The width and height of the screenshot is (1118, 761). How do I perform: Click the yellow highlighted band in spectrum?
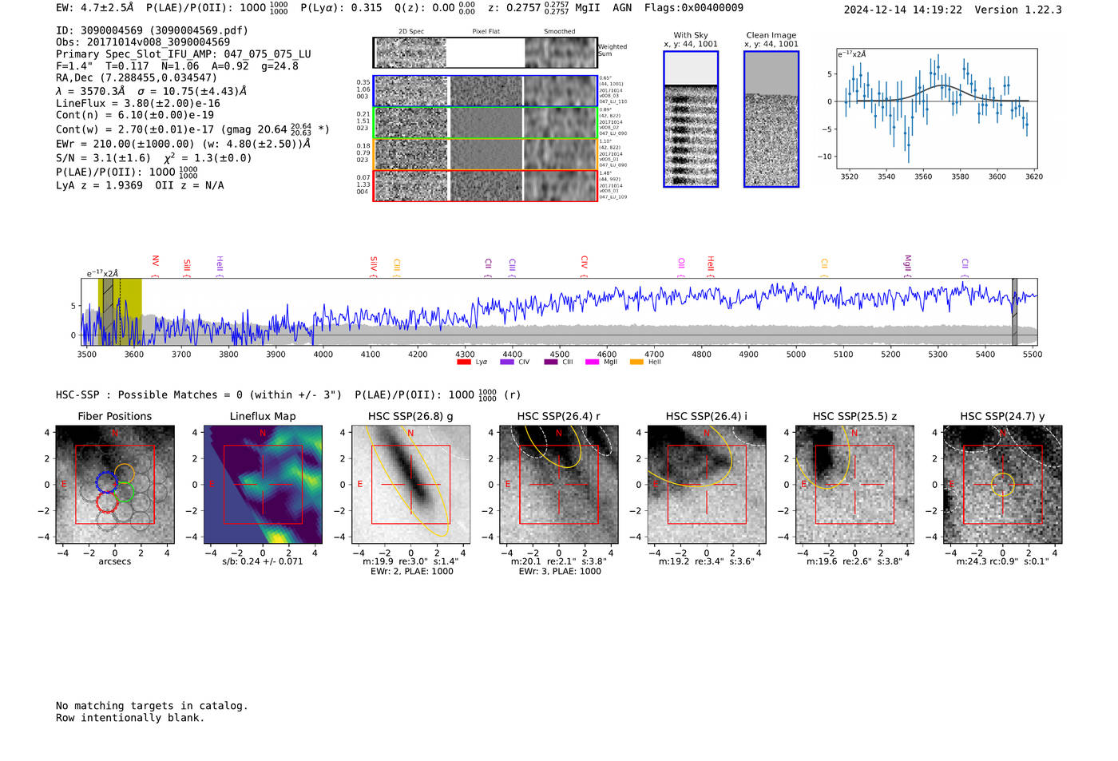(120, 311)
